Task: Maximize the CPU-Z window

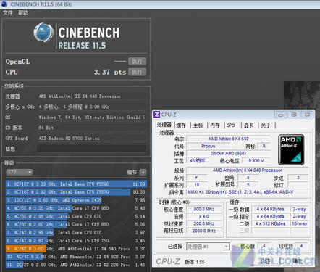Action: tap(294, 115)
